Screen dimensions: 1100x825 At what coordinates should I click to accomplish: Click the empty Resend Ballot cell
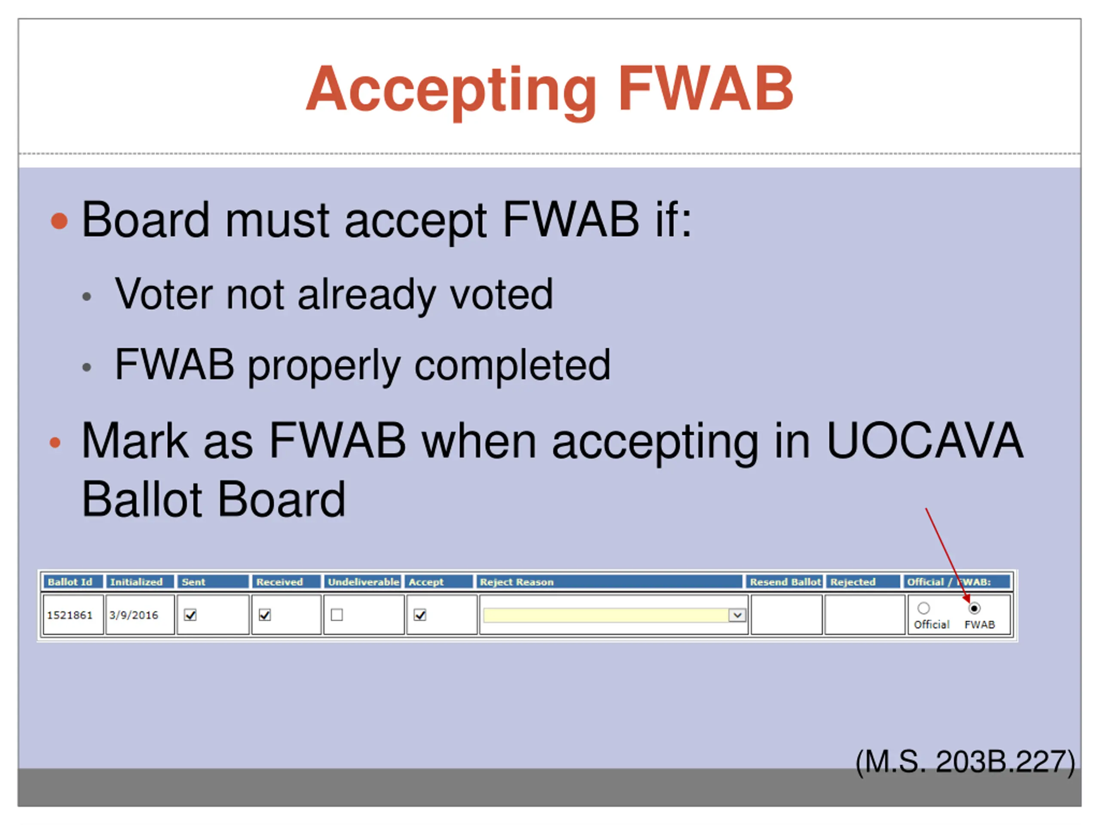(786, 614)
